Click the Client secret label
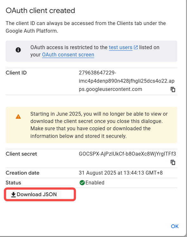The width and height of the screenshot is (187, 237). pos(21,154)
